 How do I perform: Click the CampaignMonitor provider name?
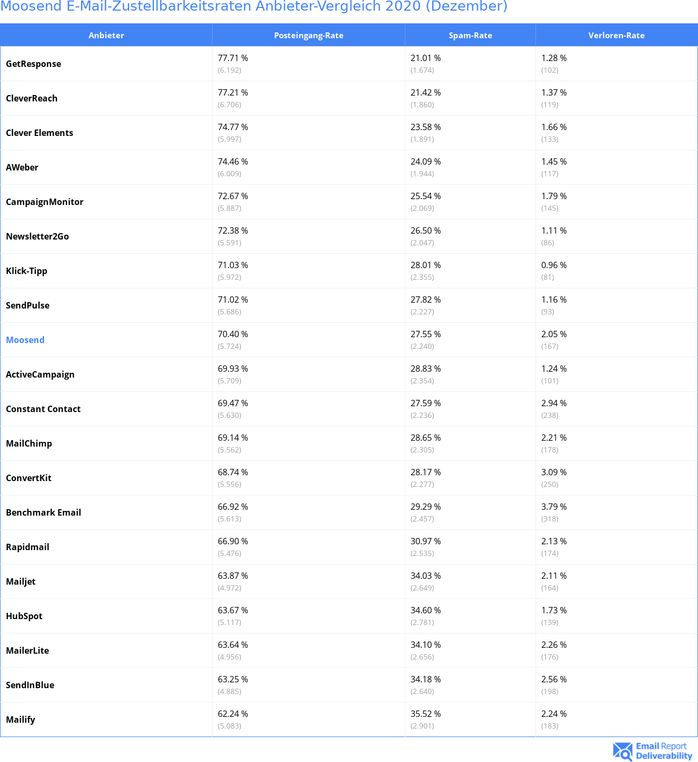click(45, 202)
